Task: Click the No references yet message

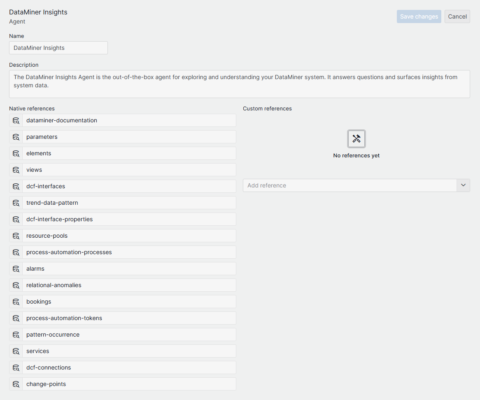Action: click(x=357, y=156)
